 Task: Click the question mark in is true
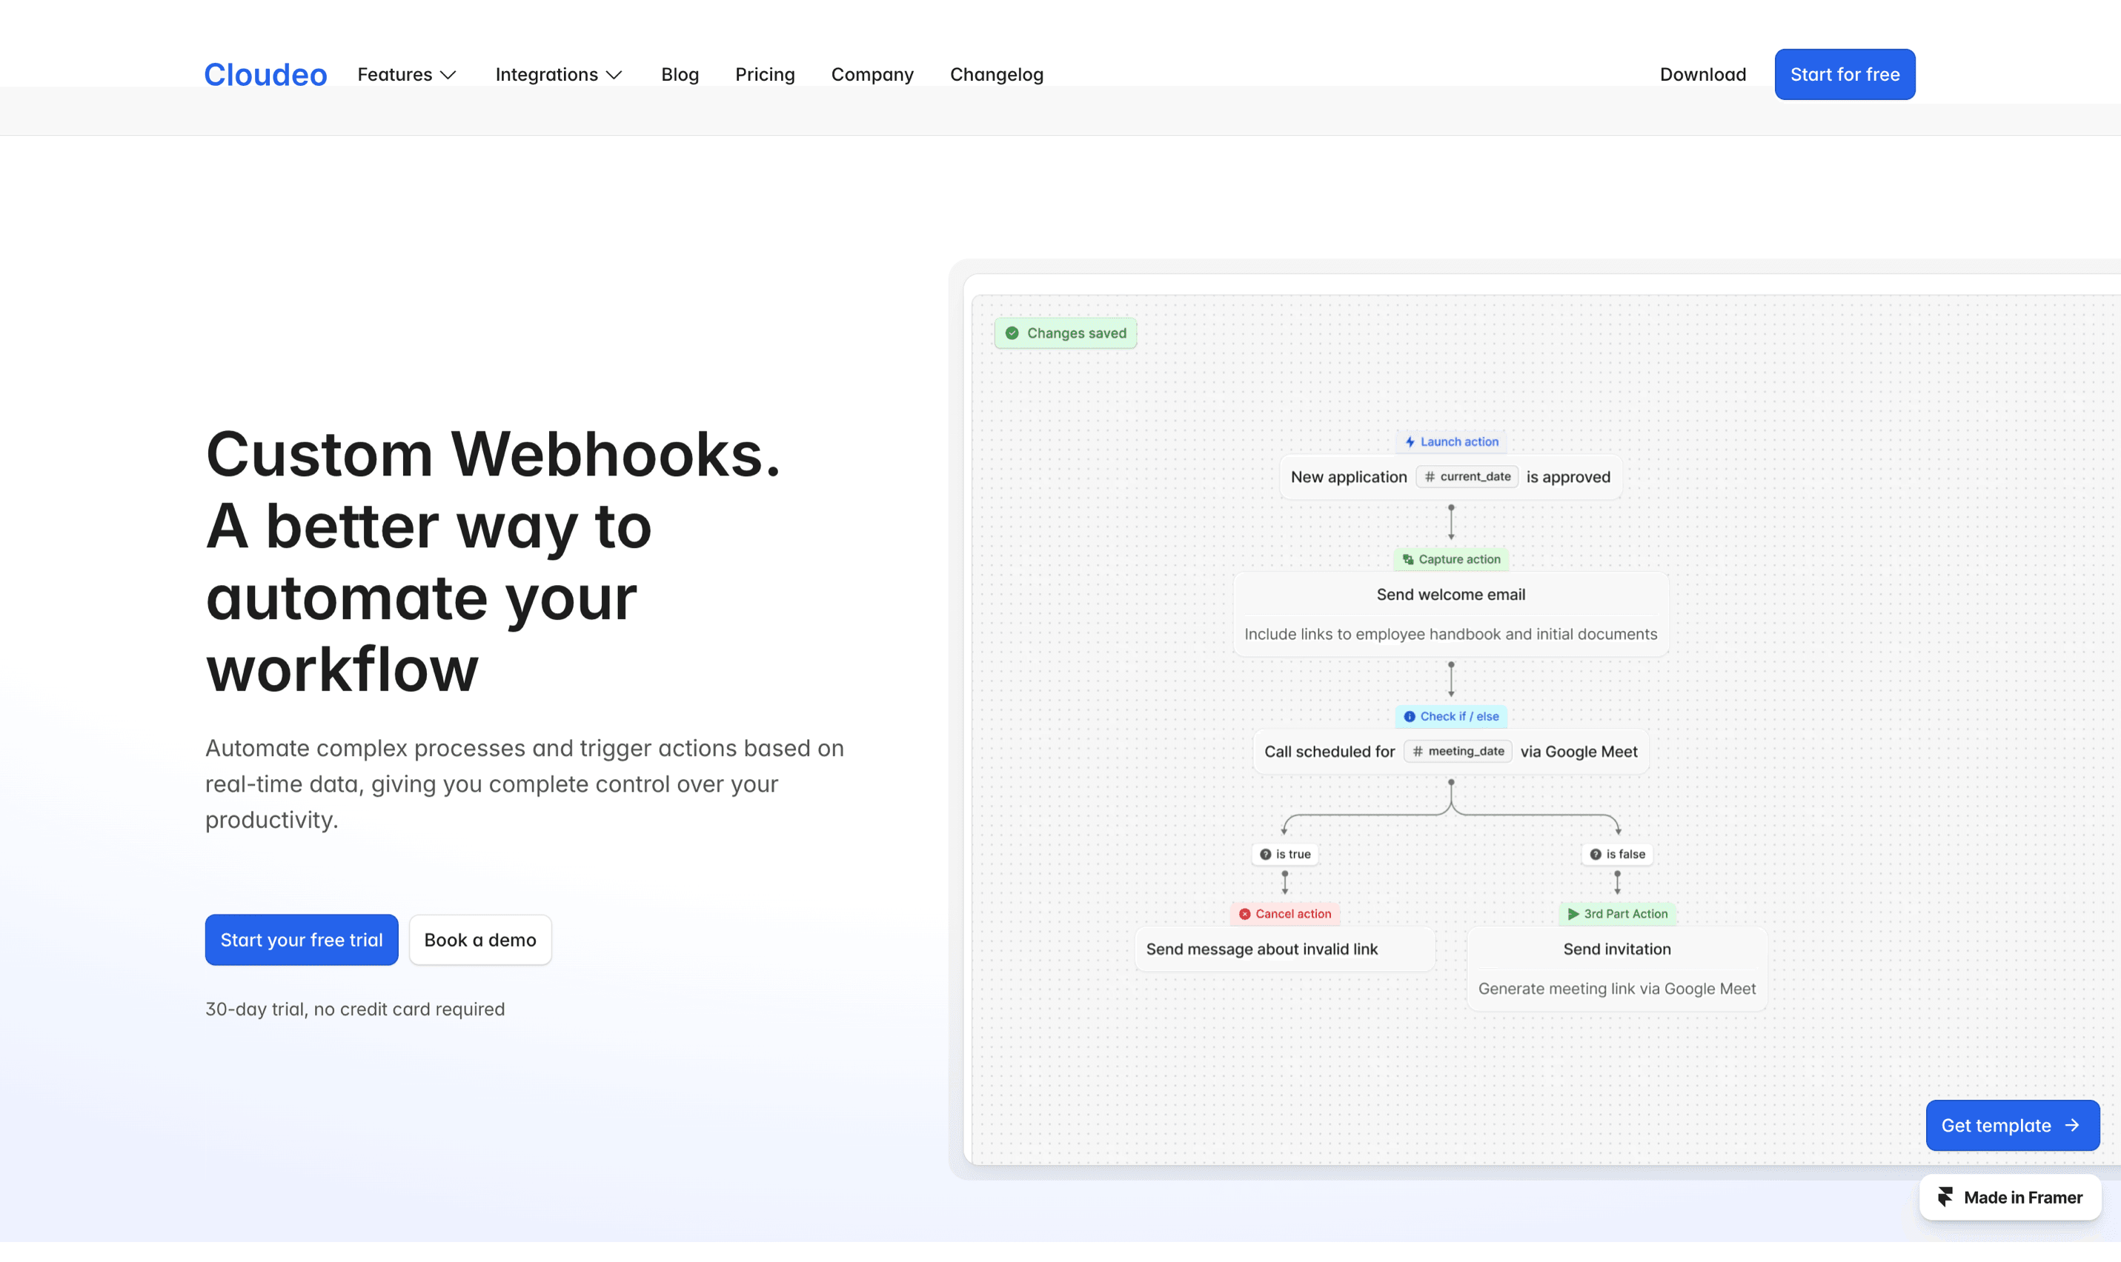[1265, 855]
